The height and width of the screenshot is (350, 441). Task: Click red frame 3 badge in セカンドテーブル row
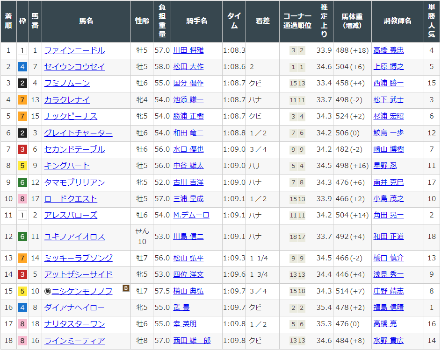point(22,149)
